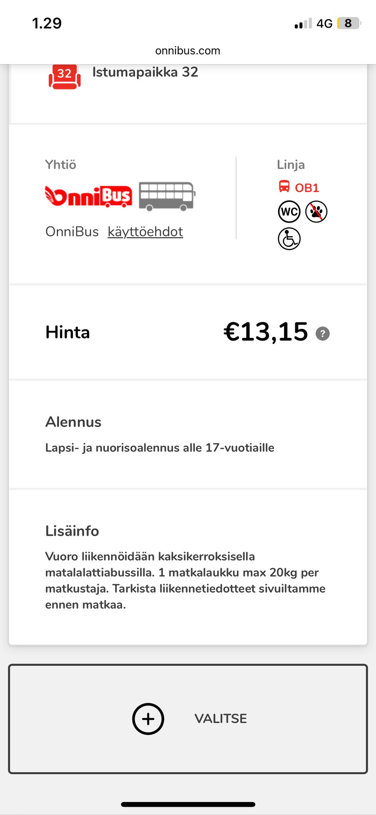Click the no-pets paw icon
This screenshot has height=815, width=376.
coord(316,212)
